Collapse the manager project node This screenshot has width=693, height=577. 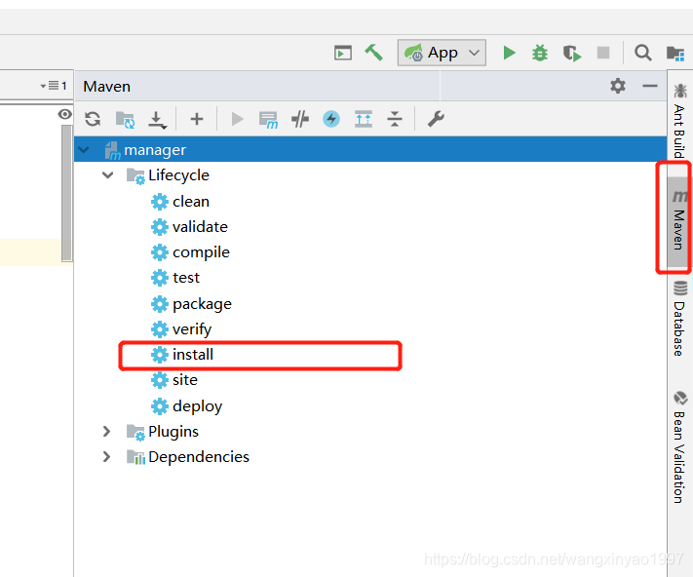83,150
